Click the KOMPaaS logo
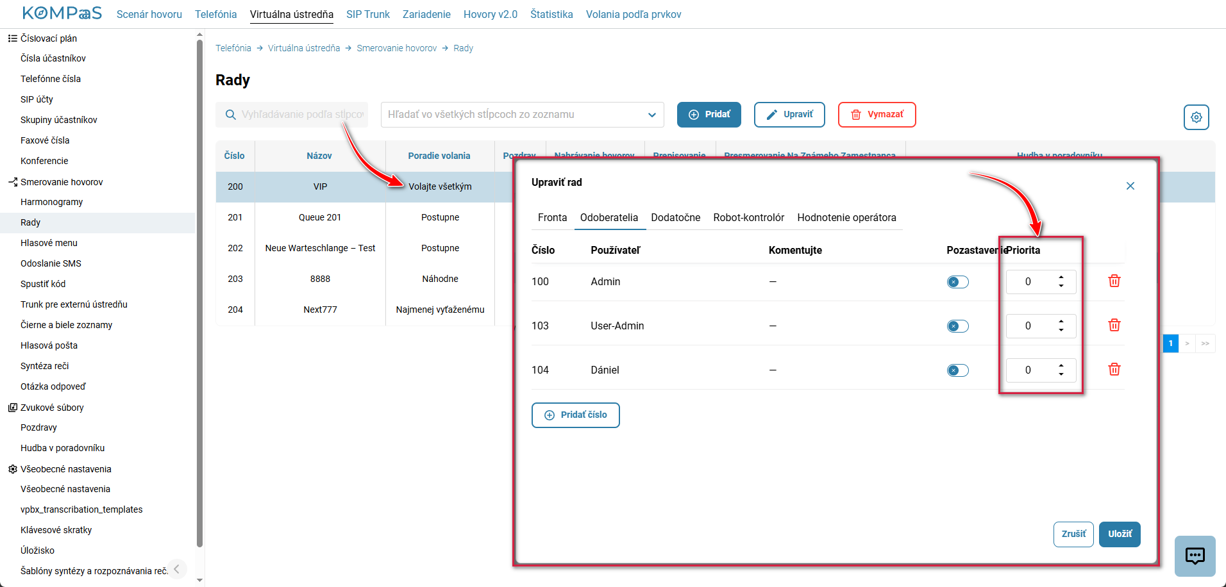The width and height of the screenshot is (1226, 587). (62, 13)
